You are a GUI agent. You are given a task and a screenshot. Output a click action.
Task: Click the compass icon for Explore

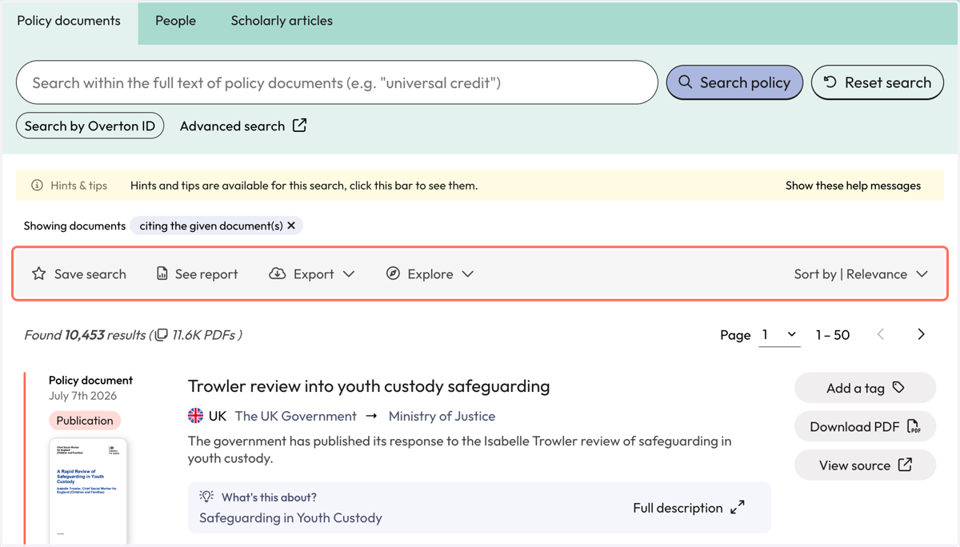(393, 273)
